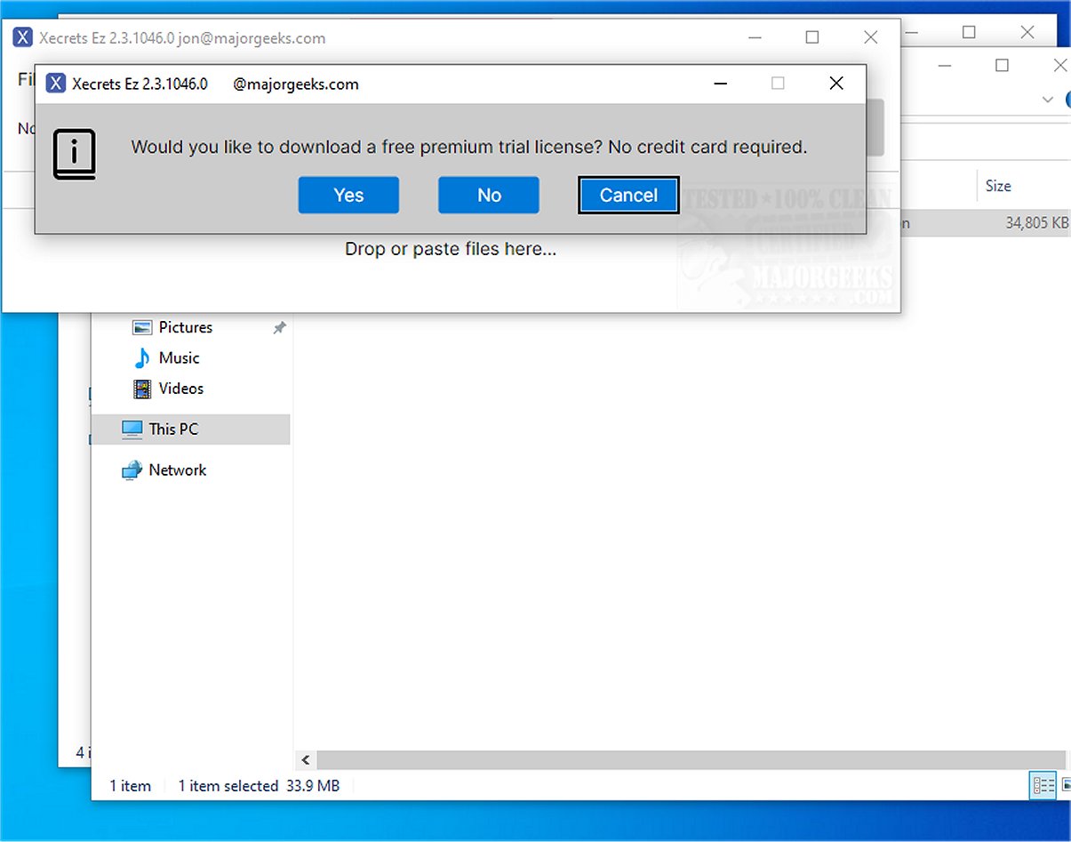
Task: Minimize the rear Explorer window
Action: pyautogui.click(x=914, y=33)
